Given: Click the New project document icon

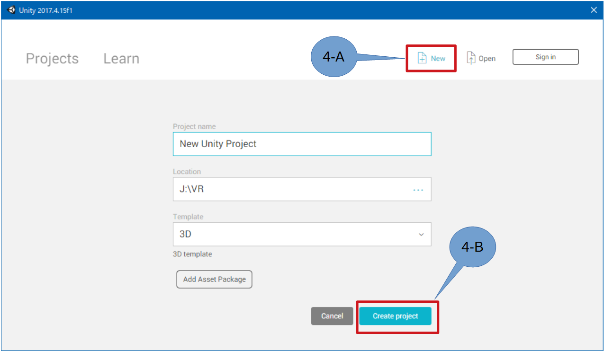Looking at the screenshot, I should click(x=422, y=58).
